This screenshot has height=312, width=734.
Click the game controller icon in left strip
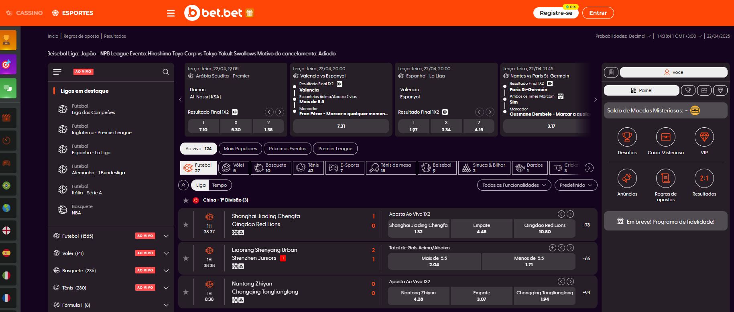pyautogui.click(x=6, y=163)
